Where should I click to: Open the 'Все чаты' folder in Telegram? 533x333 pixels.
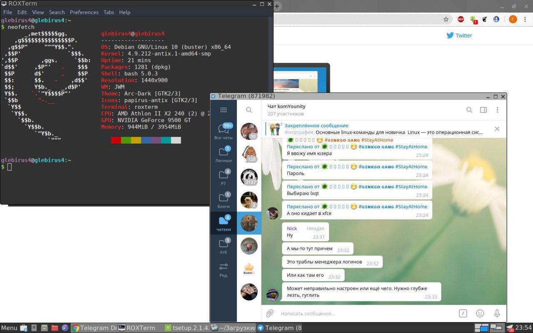tap(224, 131)
